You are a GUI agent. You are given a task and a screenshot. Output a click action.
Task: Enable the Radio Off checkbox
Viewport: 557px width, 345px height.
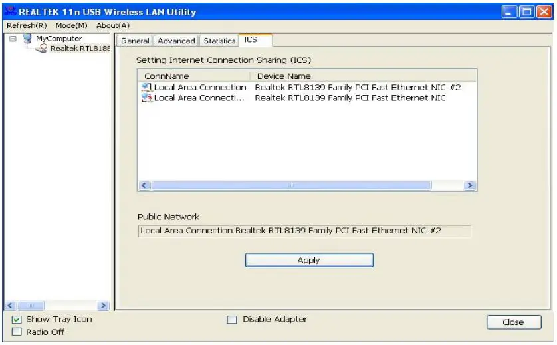[x=17, y=332]
